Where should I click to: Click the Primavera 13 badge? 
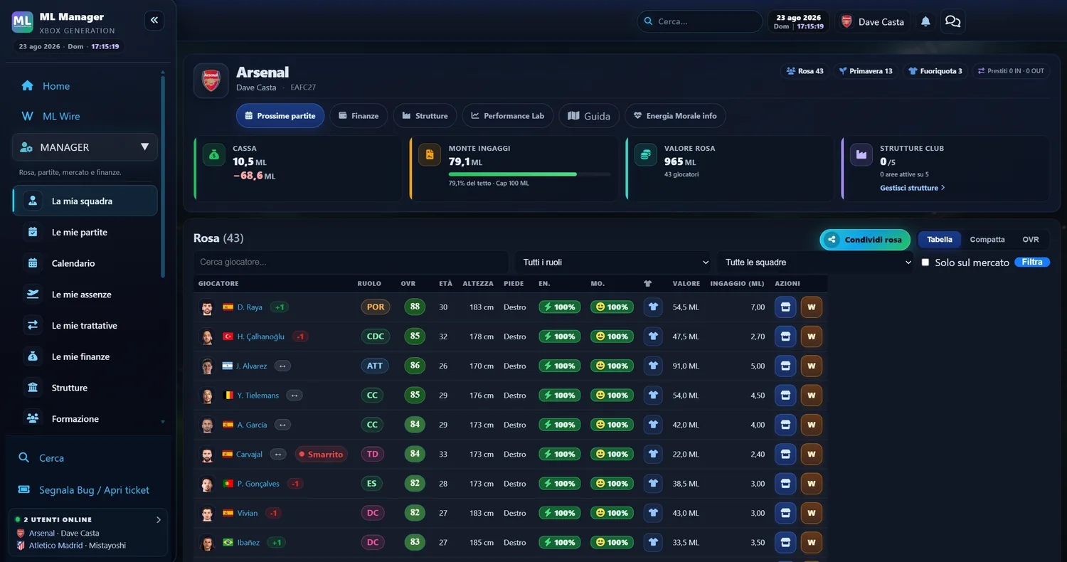click(866, 71)
